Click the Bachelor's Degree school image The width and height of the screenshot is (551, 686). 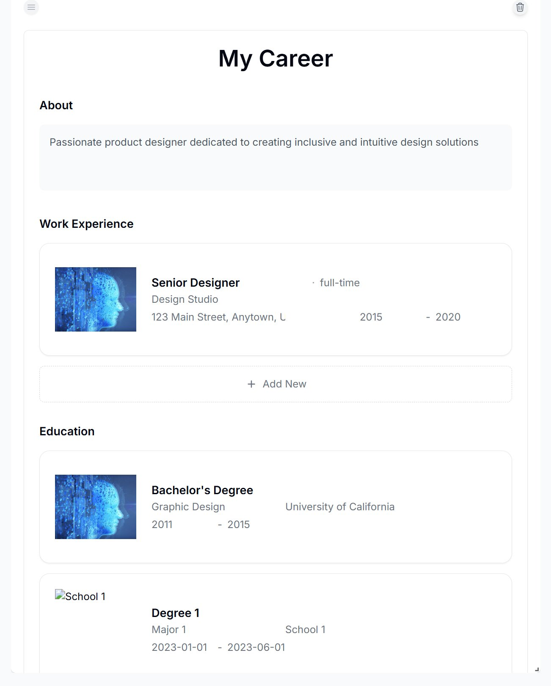pos(96,507)
